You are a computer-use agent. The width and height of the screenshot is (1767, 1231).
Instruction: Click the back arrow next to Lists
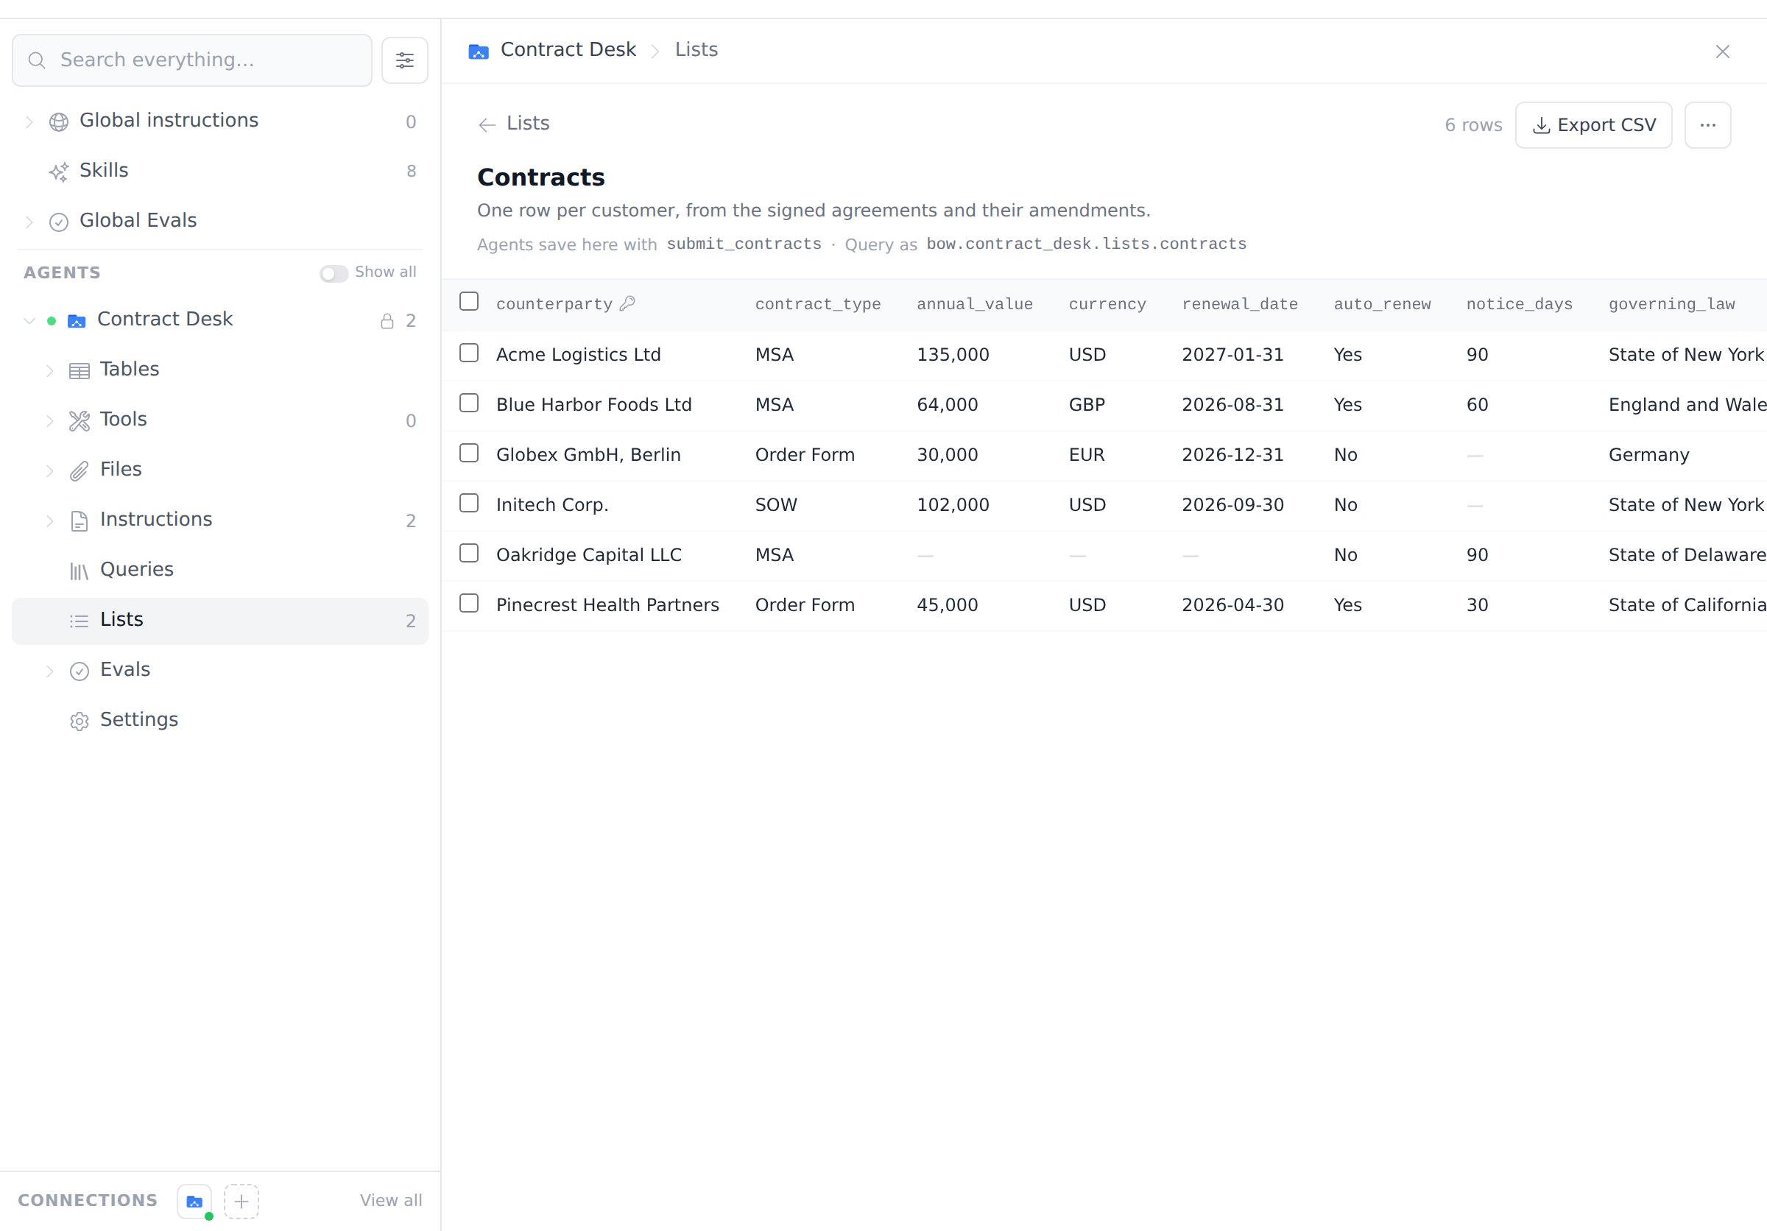point(487,124)
